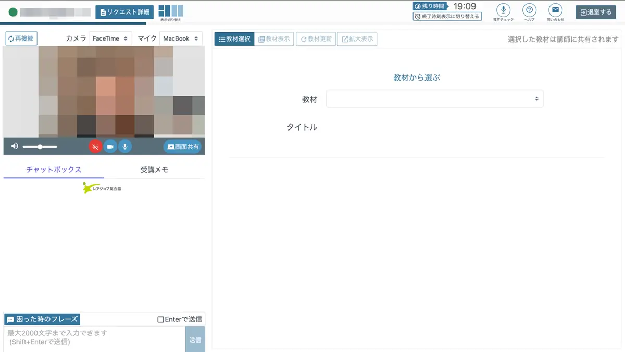Click the 問い合わせ envelope icon

556,10
